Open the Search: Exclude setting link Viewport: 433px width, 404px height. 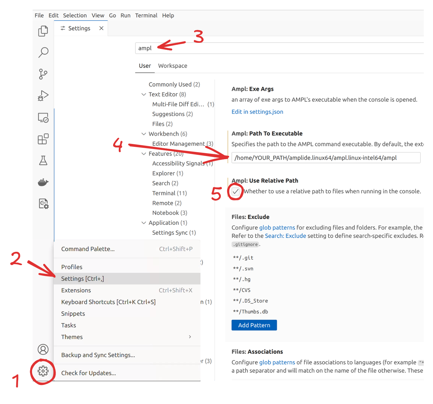pos(286,236)
